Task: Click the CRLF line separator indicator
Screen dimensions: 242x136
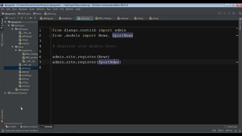Action: pyautogui.click(x=220, y=131)
